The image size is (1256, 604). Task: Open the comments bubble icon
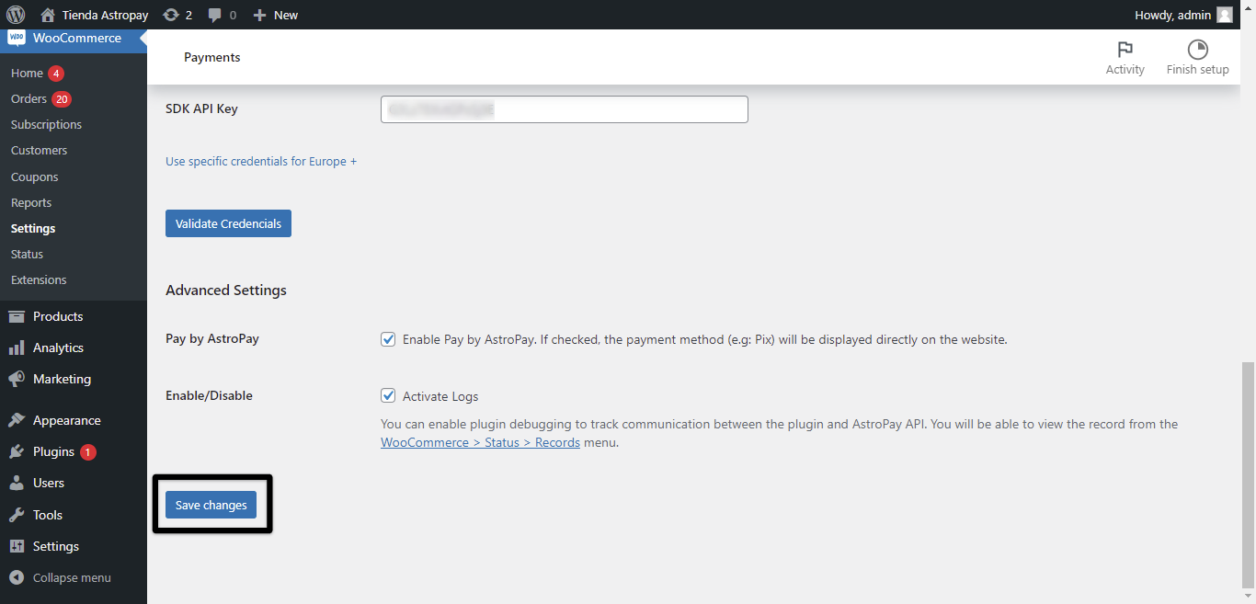215,16
